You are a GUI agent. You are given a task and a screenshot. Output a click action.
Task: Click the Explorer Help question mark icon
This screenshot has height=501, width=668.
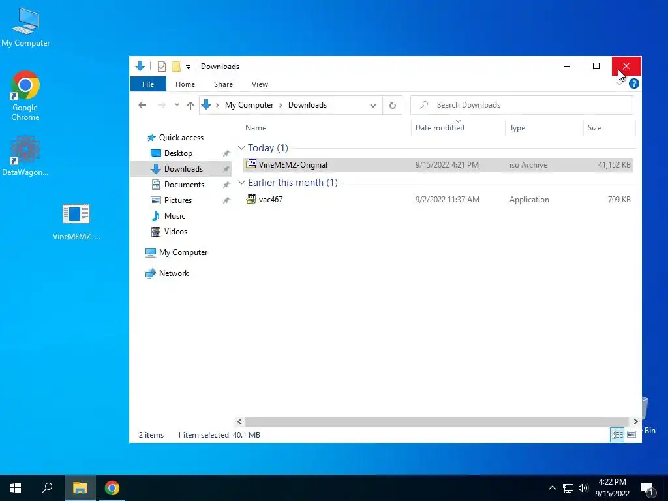tap(633, 83)
